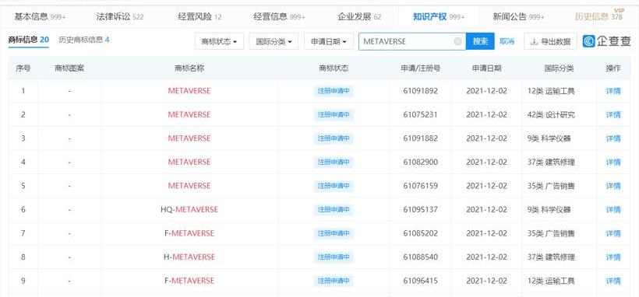Click the 申请日期 column header
This screenshot has height=297, width=639.
pos(487,68)
